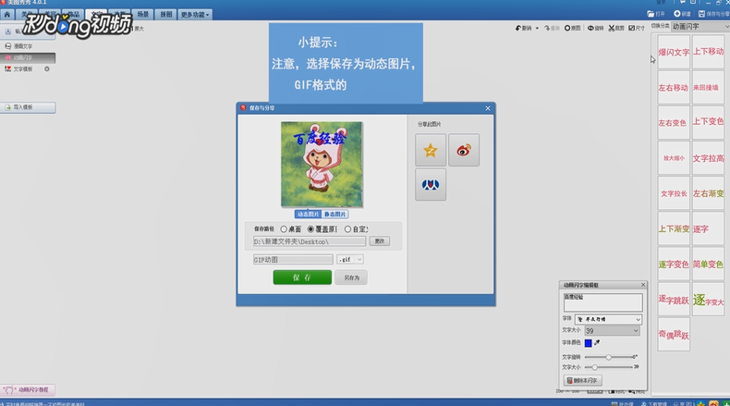Choose the 逐字变色 effect thumbnail
The height and width of the screenshot is (406, 730).
click(x=674, y=264)
